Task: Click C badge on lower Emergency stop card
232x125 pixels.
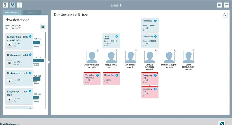Action: (x=155, y=89)
